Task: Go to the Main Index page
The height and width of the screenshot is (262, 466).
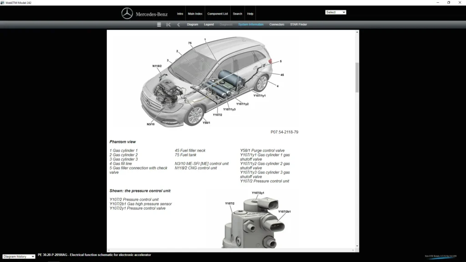Action: pyautogui.click(x=195, y=13)
